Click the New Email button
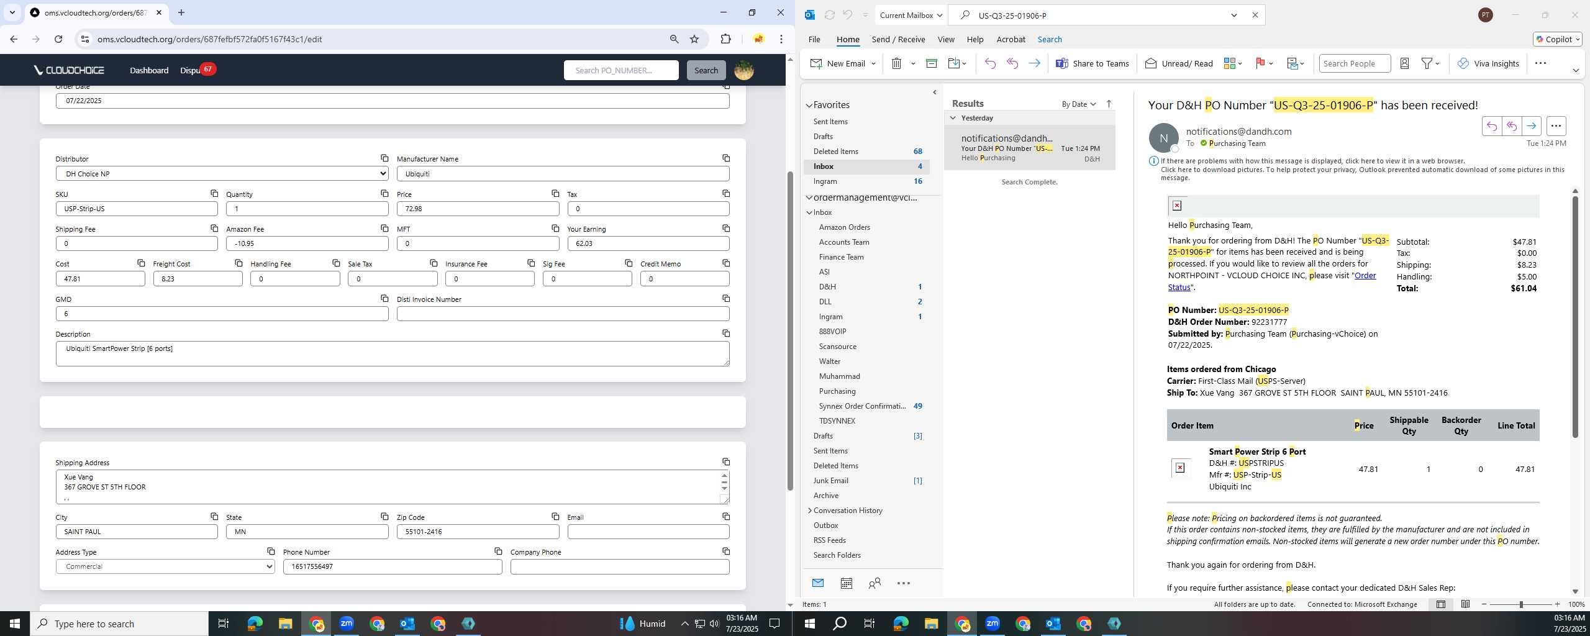This screenshot has width=1590, height=636. (x=838, y=63)
